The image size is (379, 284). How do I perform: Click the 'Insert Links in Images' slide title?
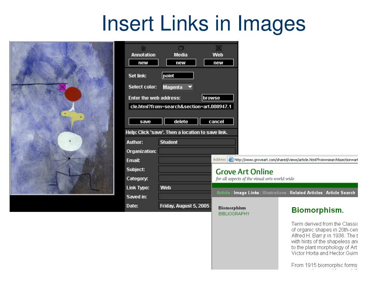click(204, 24)
